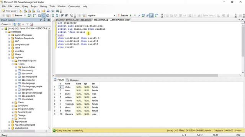Select the 'zelalem' result cell
Screen dimensions: 245x137
click(69, 97)
